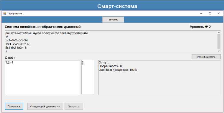The image size is (224, 113).
Task: Focus the answer field containing 1,2,-1
Action: coord(42,77)
